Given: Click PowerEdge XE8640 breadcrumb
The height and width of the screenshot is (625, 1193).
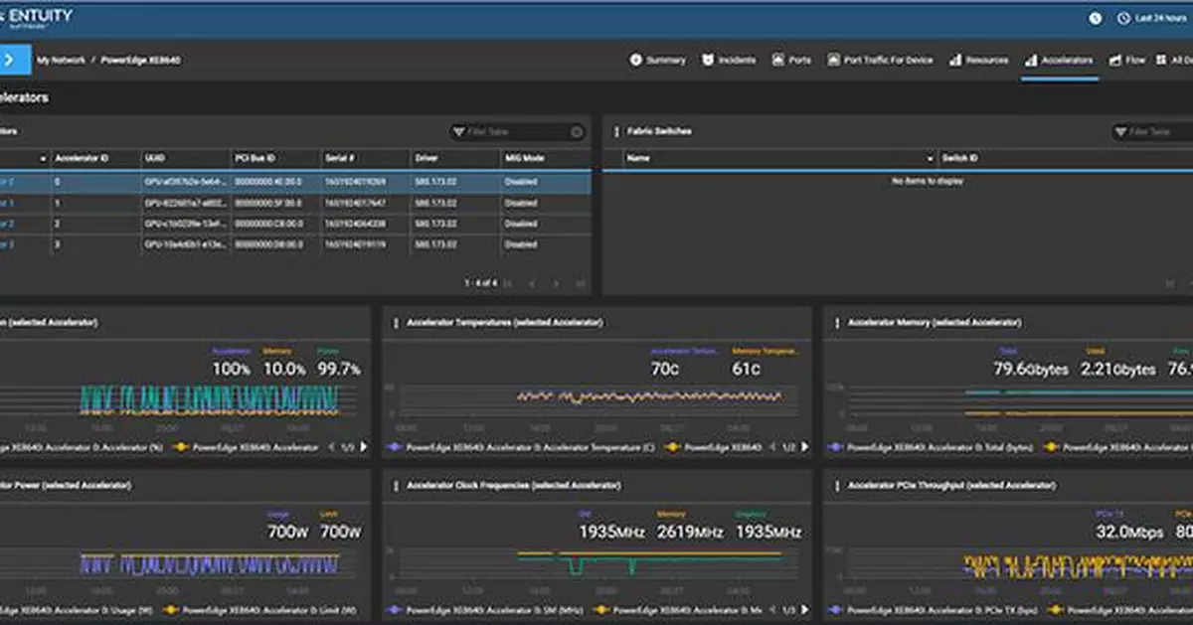Looking at the screenshot, I should [141, 61].
